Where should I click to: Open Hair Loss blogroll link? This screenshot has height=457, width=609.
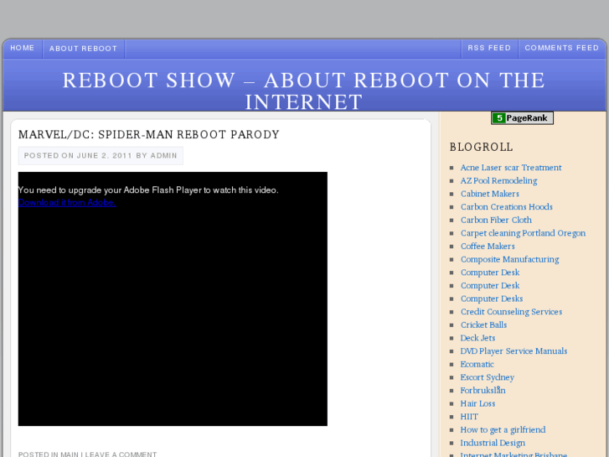pyautogui.click(x=477, y=403)
